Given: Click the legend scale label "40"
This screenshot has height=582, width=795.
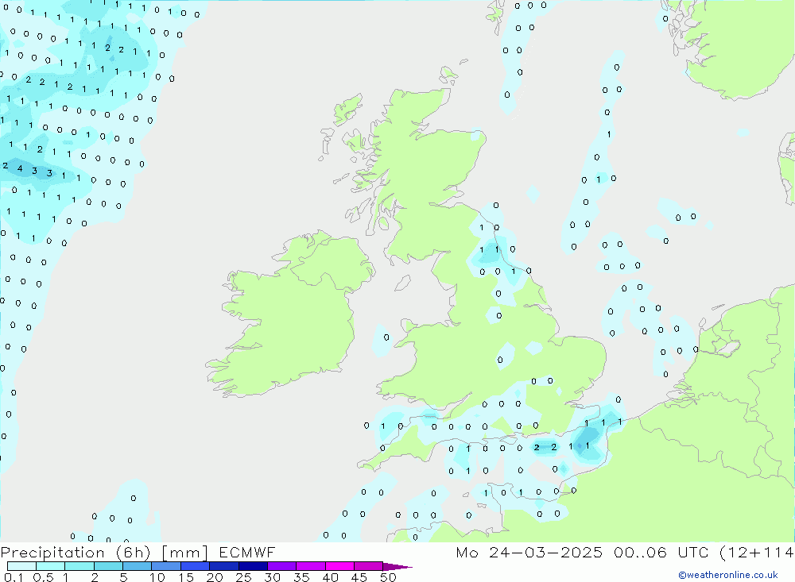Looking at the screenshot, I should pos(330,577).
